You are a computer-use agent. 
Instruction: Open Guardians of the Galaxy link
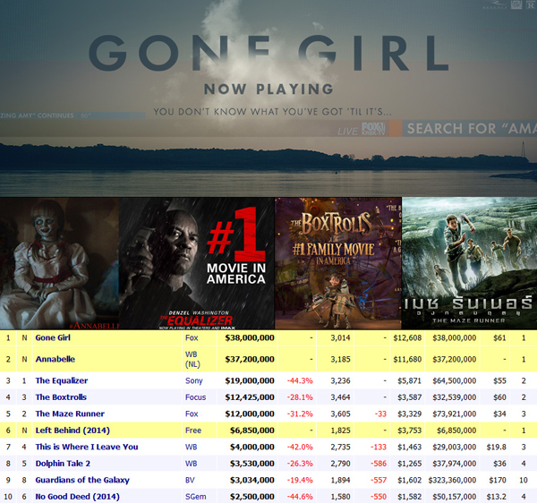point(82,480)
